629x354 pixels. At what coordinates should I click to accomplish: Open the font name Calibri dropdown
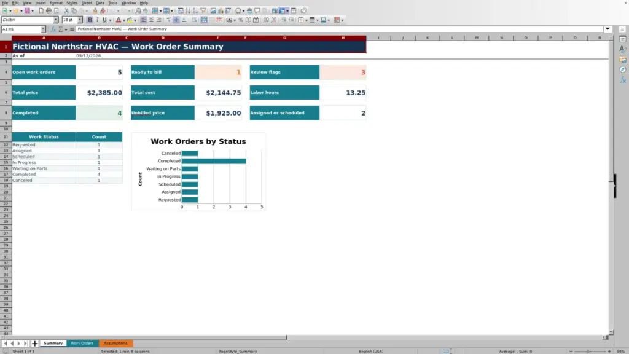[56, 20]
